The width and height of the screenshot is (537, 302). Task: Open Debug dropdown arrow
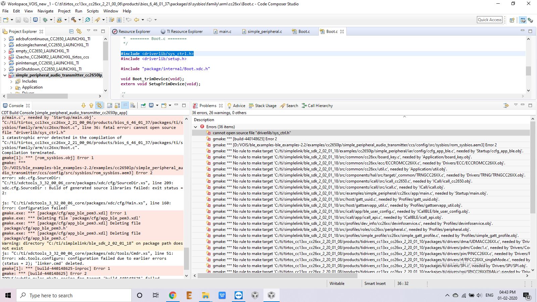(x=51, y=20)
